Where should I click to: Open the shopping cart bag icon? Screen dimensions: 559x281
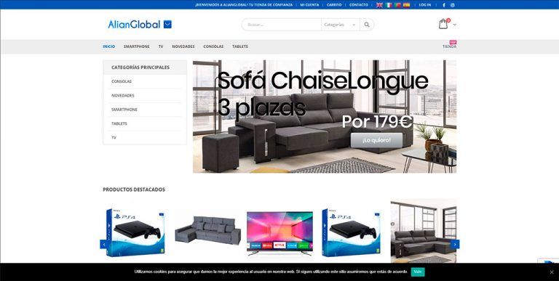[443, 24]
